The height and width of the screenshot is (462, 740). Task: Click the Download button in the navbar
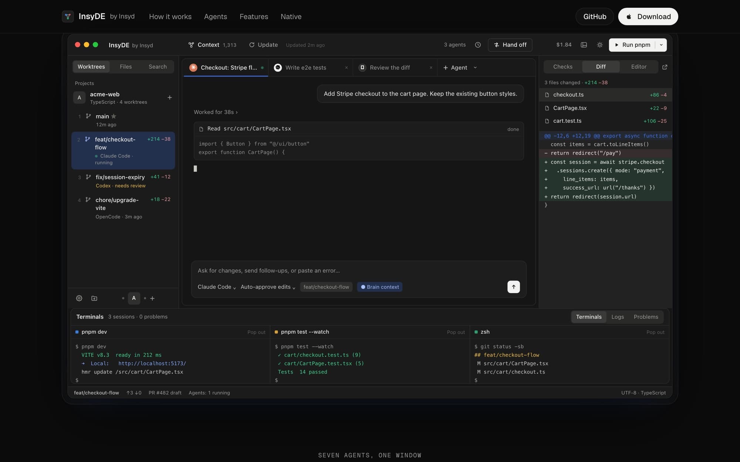(x=648, y=16)
